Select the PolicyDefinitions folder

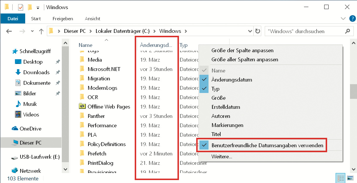pyautogui.click(x=107, y=144)
